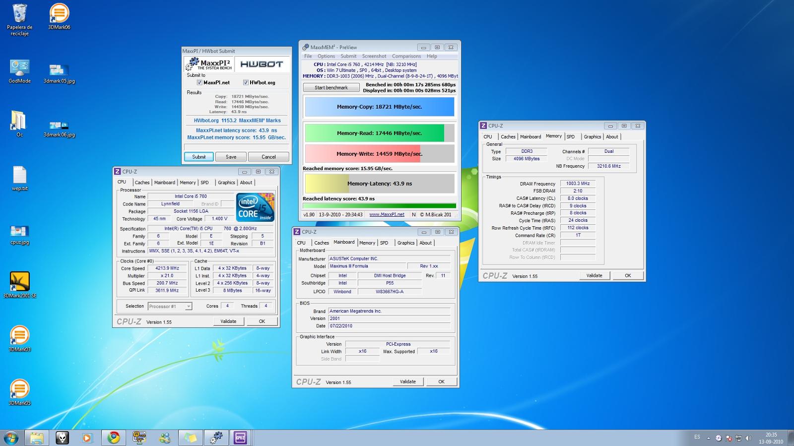Open the volume speaker tray icon
The image size is (794, 446).
[748, 438]
